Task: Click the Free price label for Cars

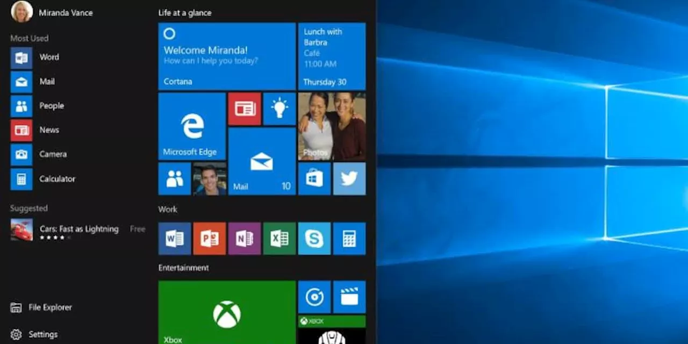Action: (x=138, y=229)
